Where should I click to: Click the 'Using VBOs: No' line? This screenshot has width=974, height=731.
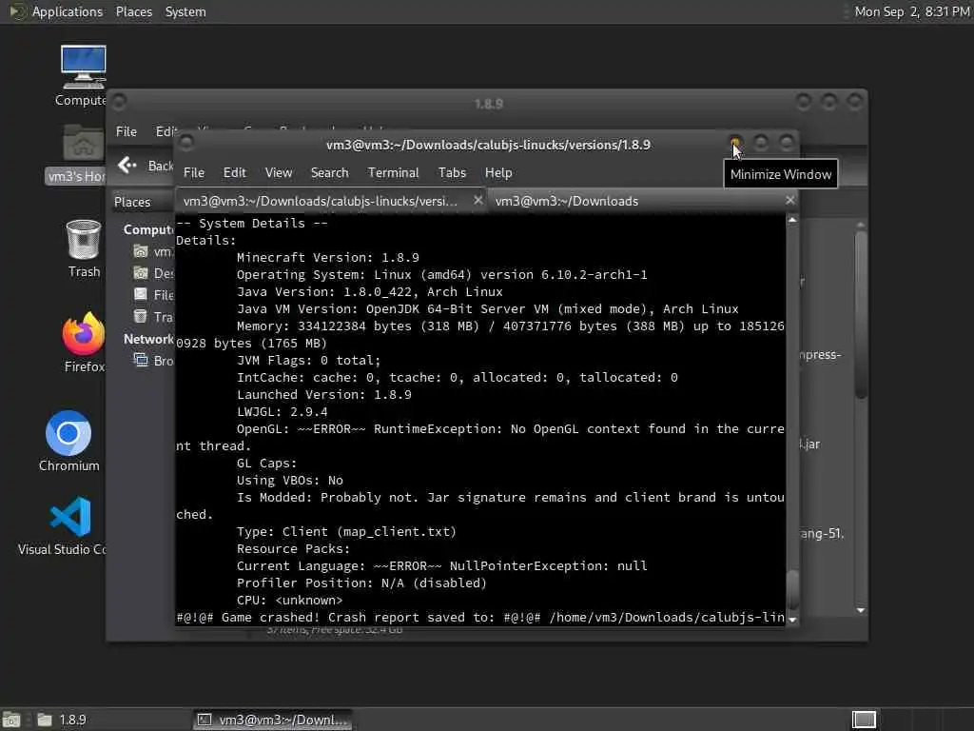click(289, 480)
